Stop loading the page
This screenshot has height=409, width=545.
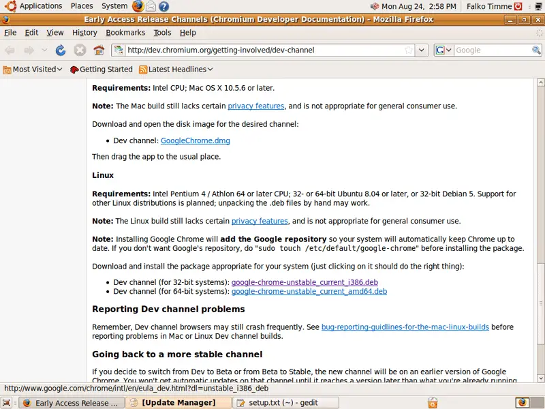(80, 50)
